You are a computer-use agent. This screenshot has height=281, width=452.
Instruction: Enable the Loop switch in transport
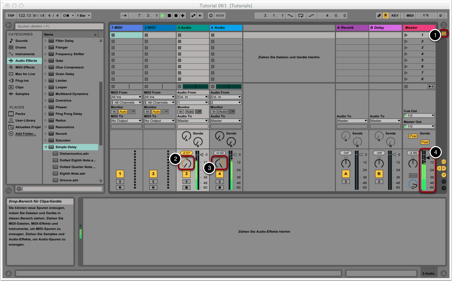pyautogui.click(x=301, y=16)
